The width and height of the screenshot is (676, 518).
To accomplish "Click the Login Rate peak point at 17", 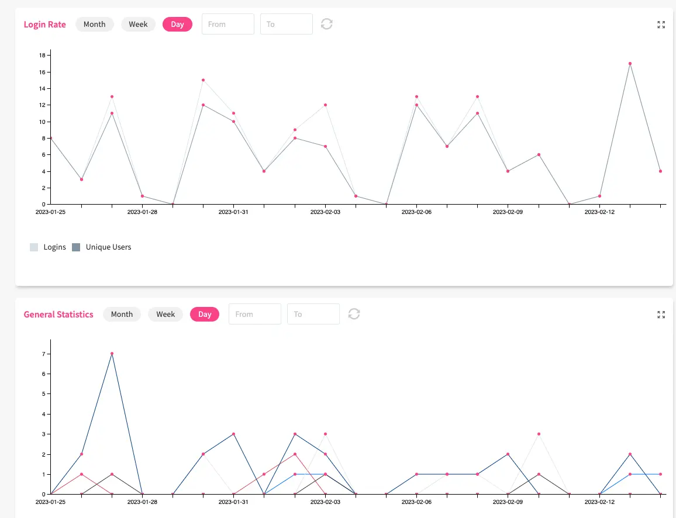I will click(630, 63).
